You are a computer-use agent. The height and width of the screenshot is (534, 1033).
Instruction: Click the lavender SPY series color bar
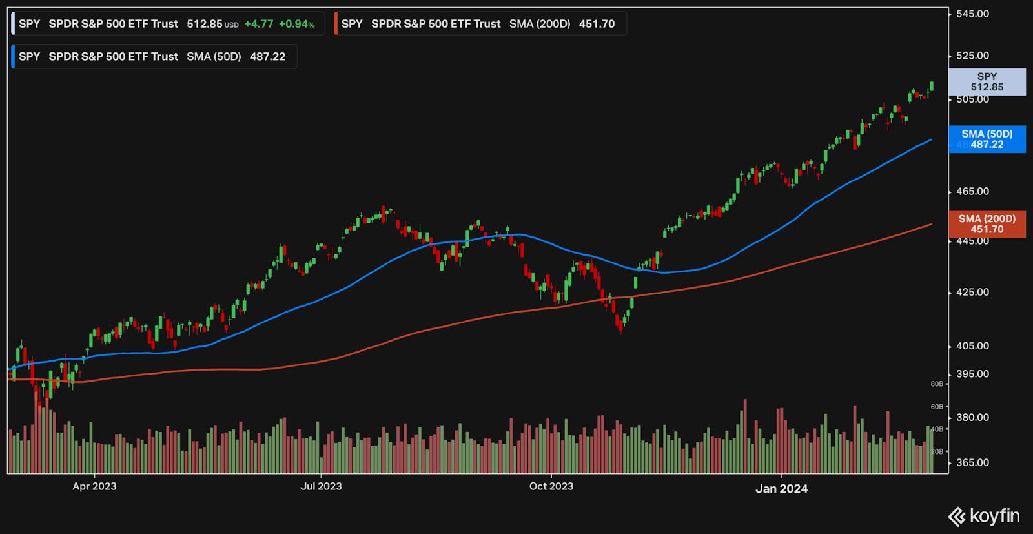(13, 24)
